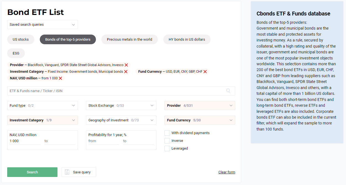346x185 pixels.
Task: Select the US stocks preset
Action: [20, 39]
